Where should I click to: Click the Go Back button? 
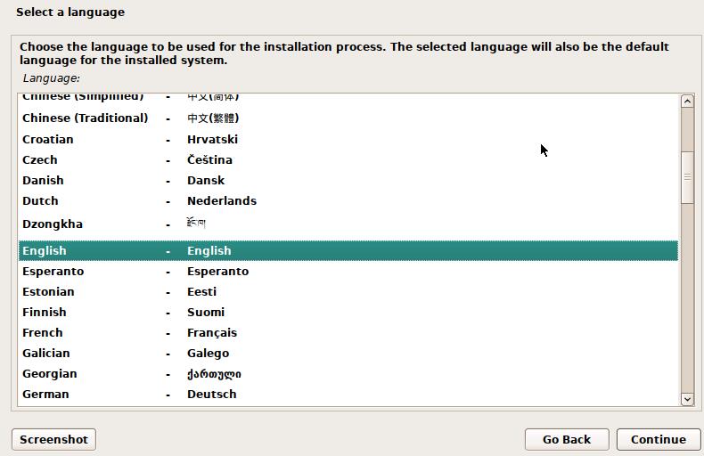(x=566, y=439)
